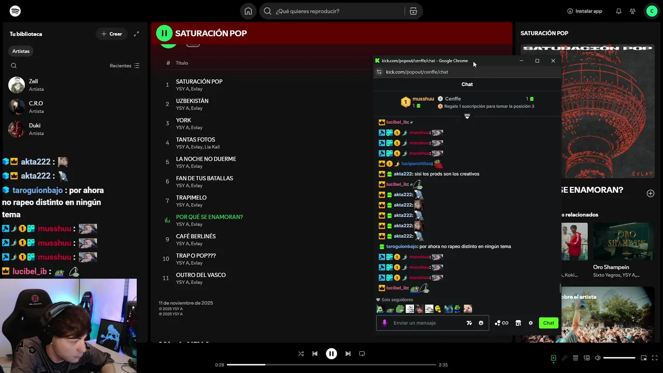Click the kick.com popout address bar

point(417,72)
